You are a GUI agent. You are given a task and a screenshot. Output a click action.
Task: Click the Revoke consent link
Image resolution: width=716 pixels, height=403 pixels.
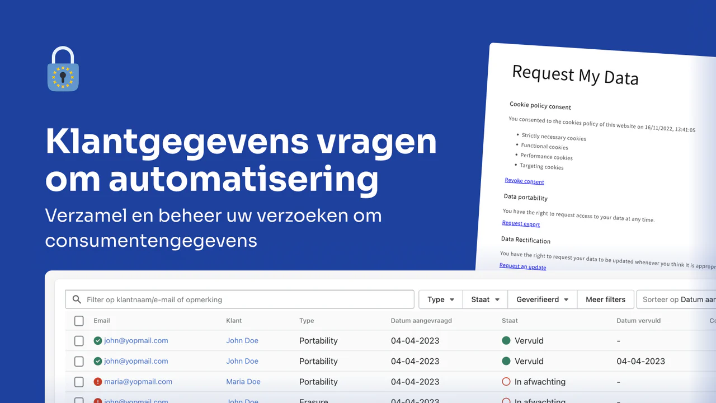pos(524,181)
